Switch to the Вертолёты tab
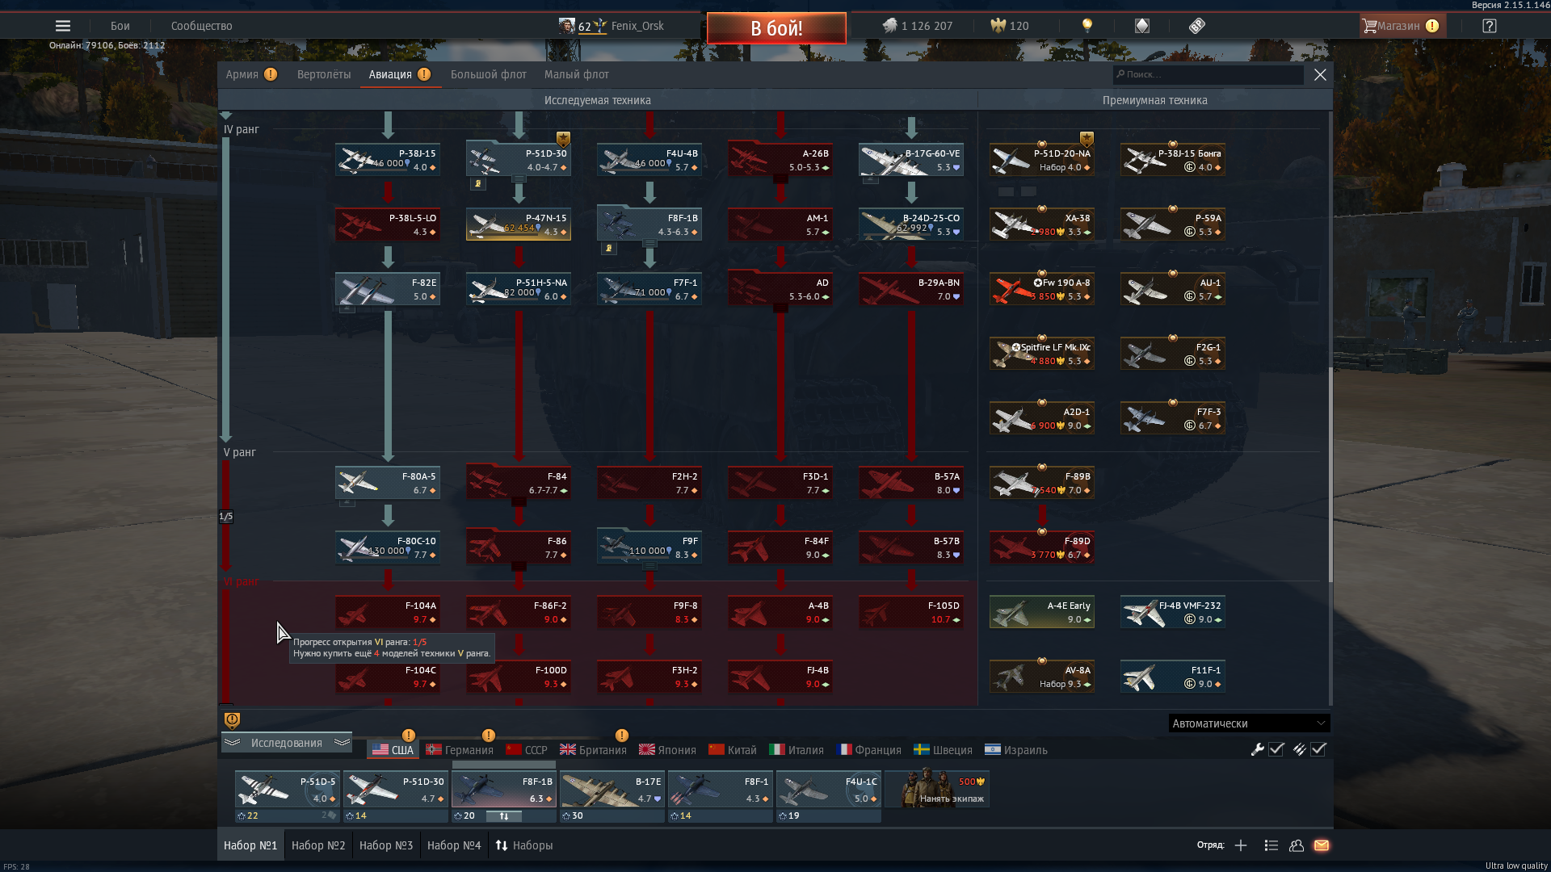 pos(324,74)
